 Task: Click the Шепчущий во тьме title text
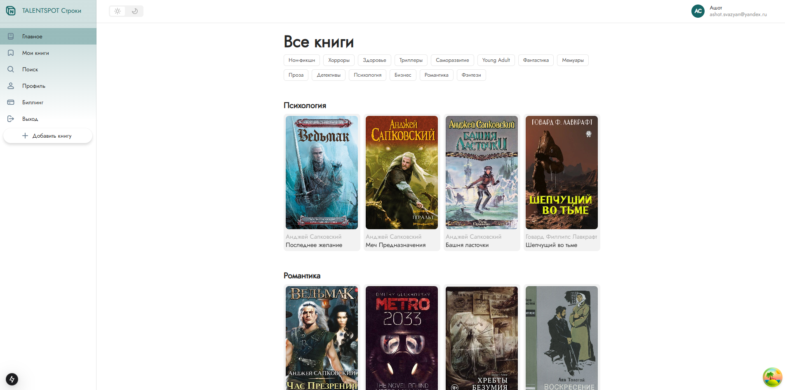(551, 245)
